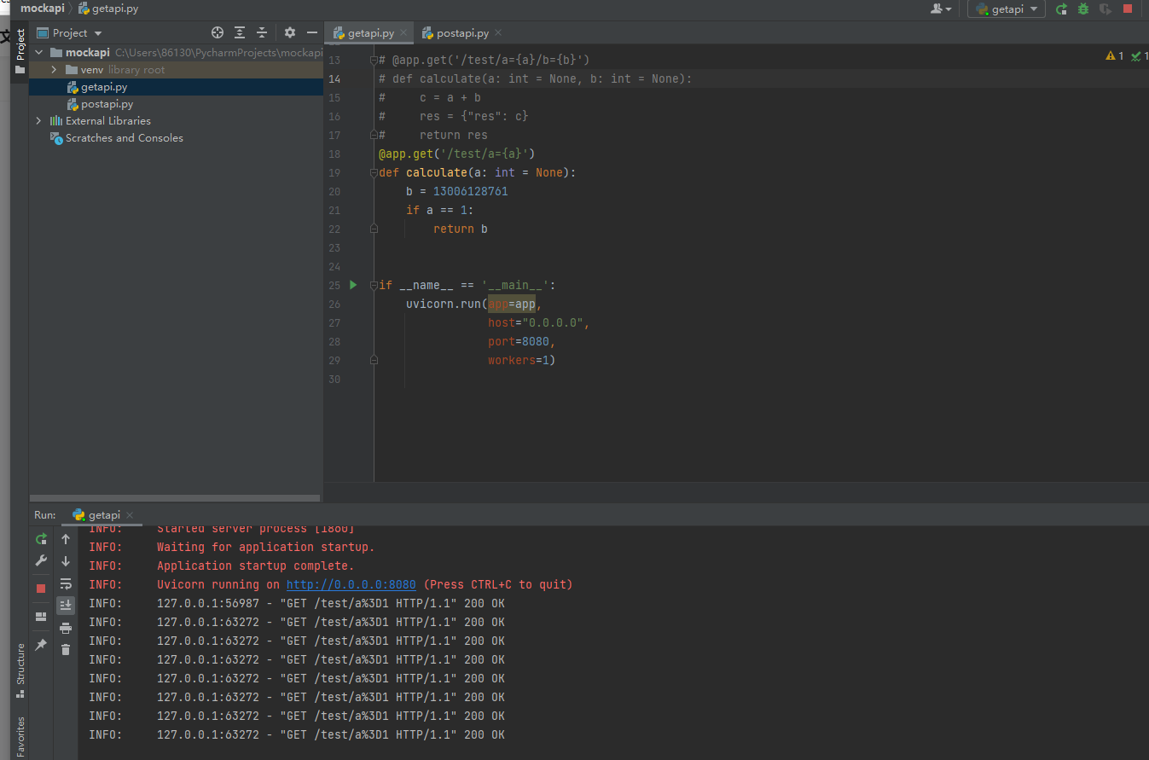This screenshot has width=1149, height=760.
Task: Click the run gutter arrow on line 25
Action: point(353,285)
